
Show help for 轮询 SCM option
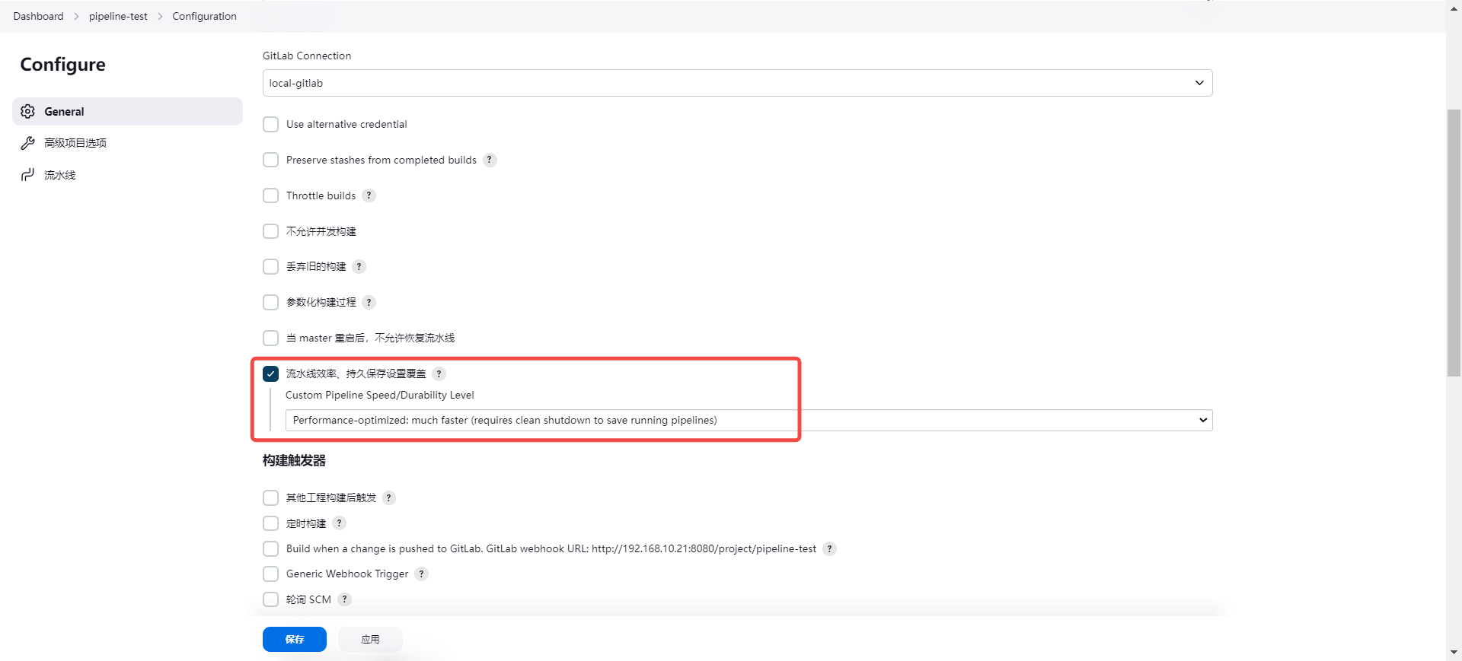pyautogui.click(x=344, y=599)
